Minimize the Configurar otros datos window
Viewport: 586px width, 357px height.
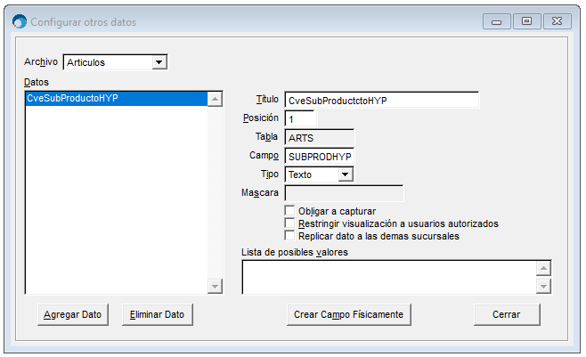496,20
